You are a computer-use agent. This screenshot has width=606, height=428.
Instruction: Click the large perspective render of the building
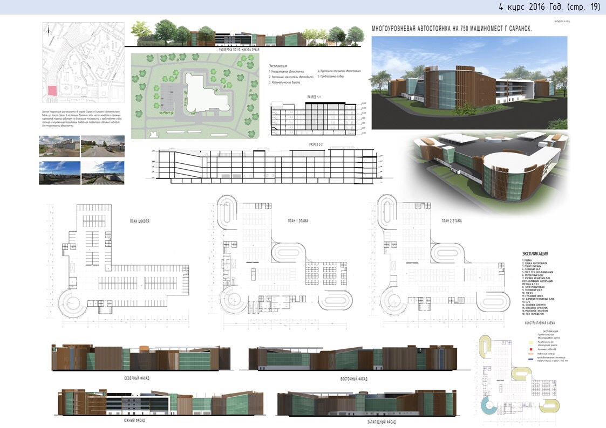coord(469,82)
